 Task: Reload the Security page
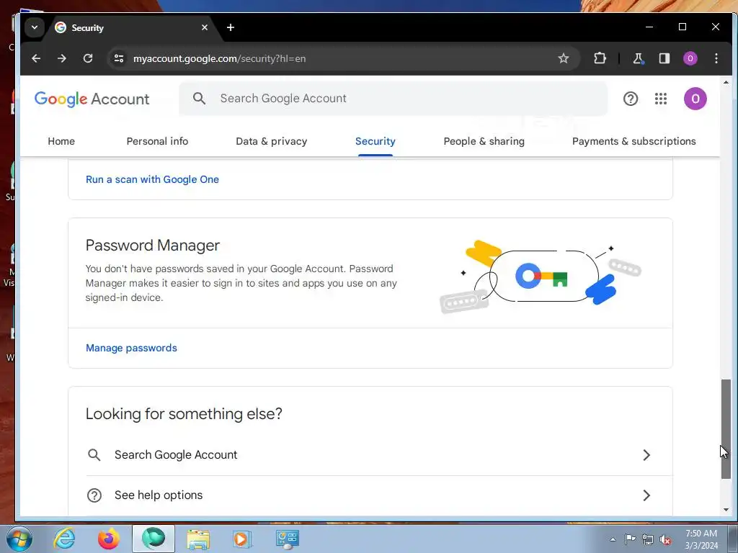pyautogui.click(x=88, y=58)
